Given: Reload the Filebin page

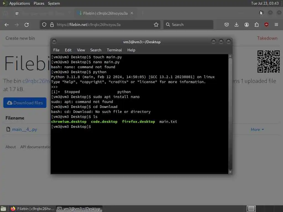Looking at the screenshot, I should pyautogui.click(x=27, y=25).
